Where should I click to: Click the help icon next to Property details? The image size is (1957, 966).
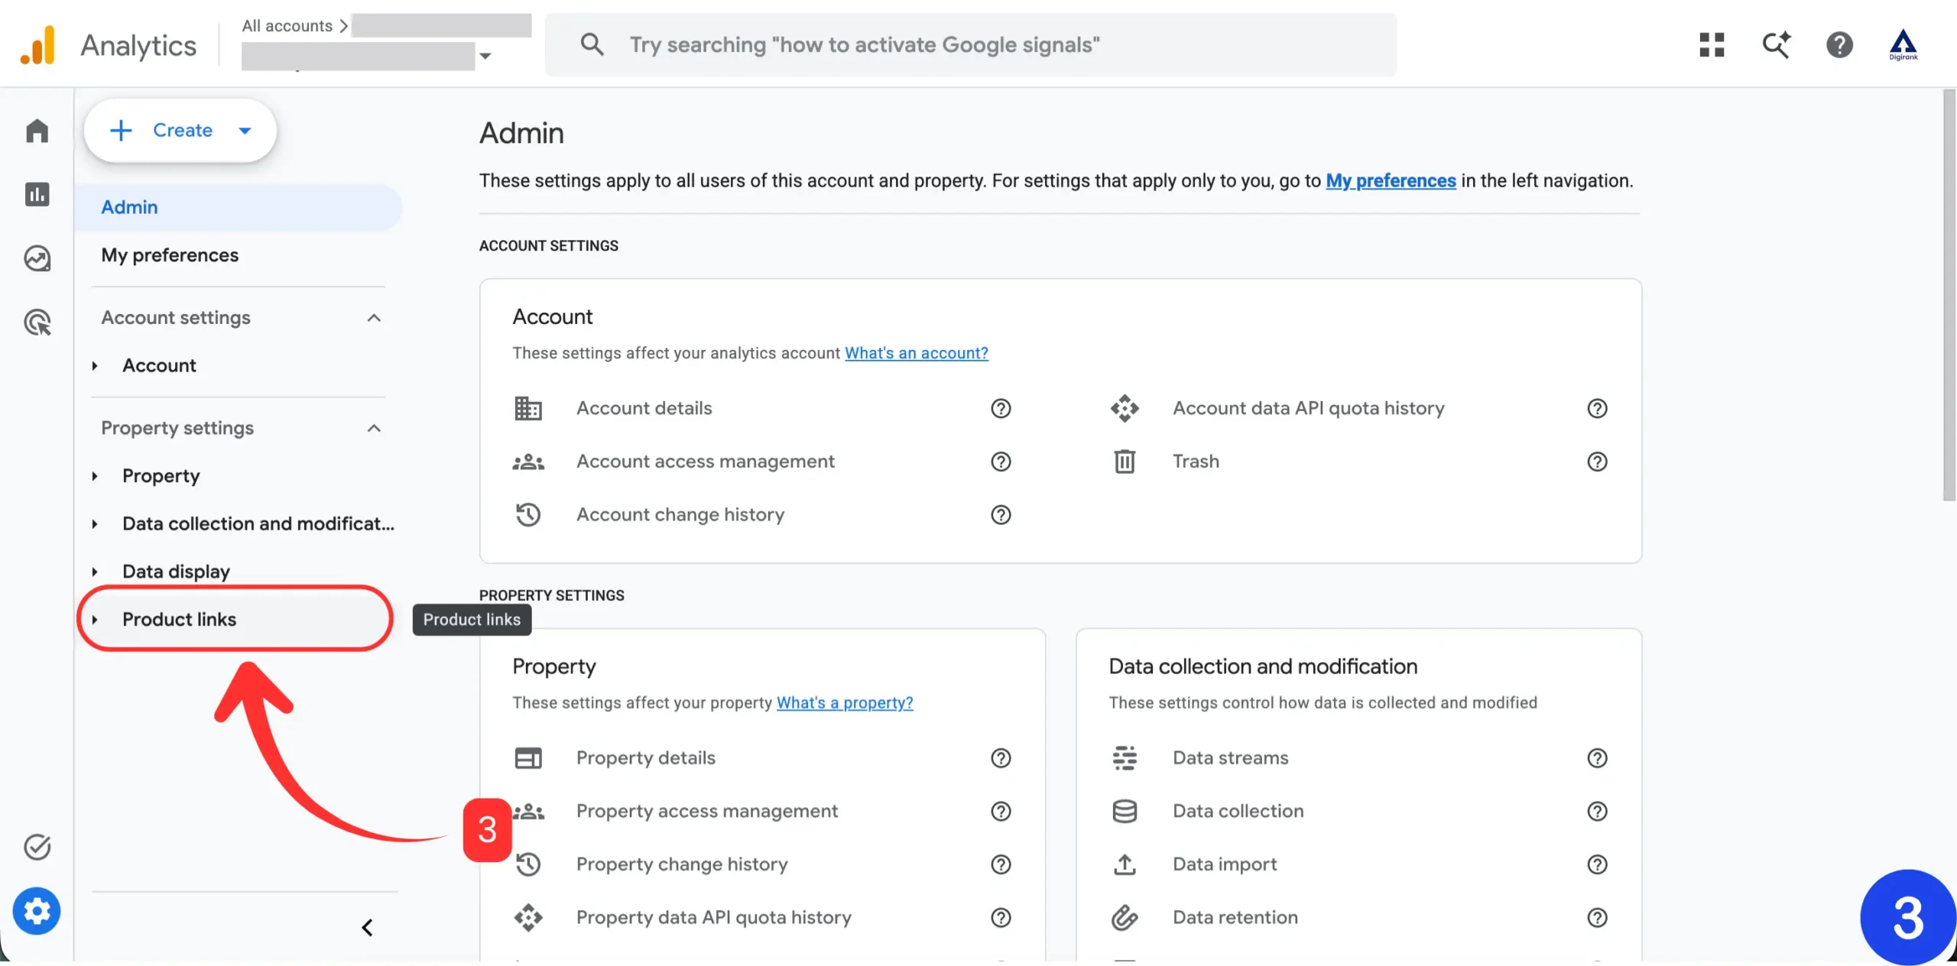click(1001, 758)
